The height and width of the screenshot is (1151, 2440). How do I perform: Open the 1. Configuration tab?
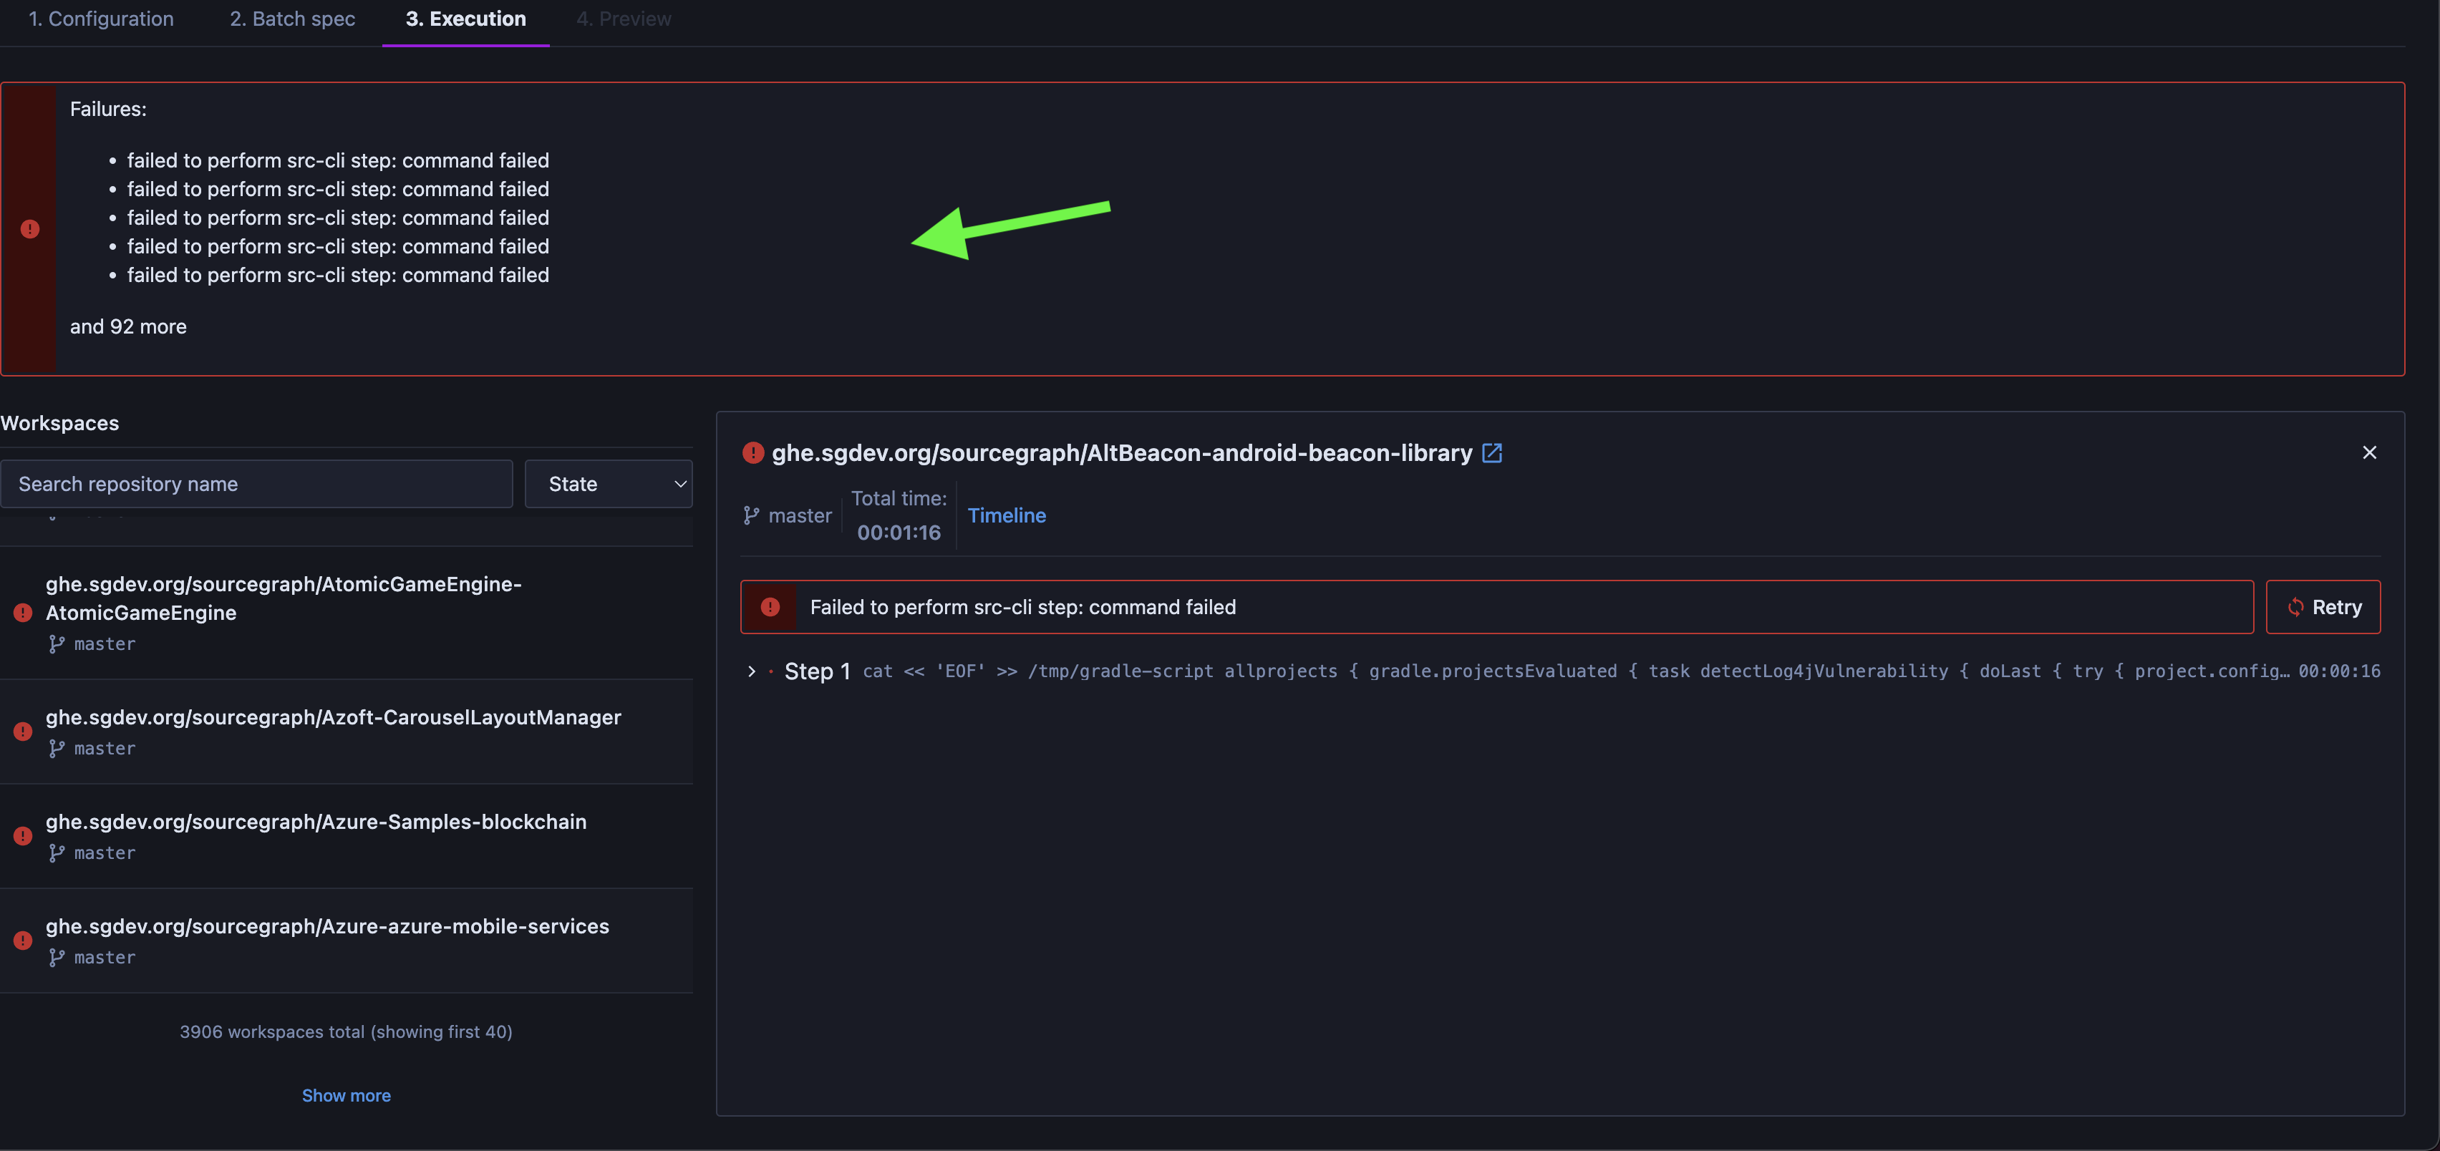pyautogui.click(x=102, y=19)
